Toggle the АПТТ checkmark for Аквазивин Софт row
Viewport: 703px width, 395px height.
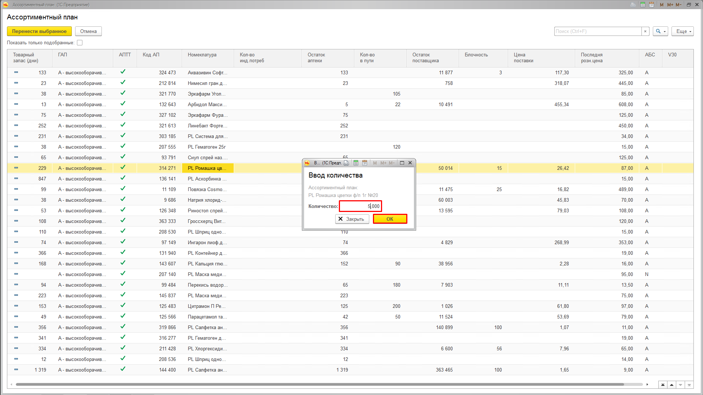click(123, 72)
